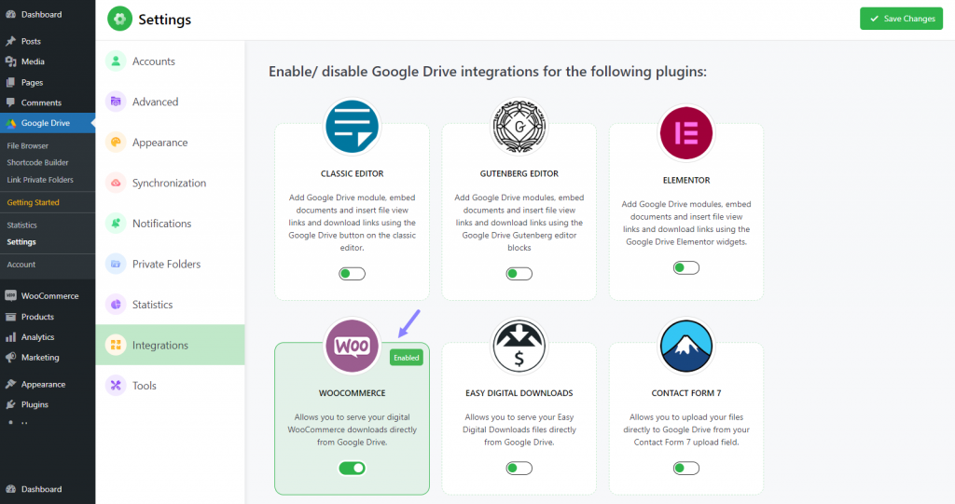Click the WOOCOMMERCE card title
Image resolution: width=955 pixels, height=504 pixels.
[x=352, y=393]
